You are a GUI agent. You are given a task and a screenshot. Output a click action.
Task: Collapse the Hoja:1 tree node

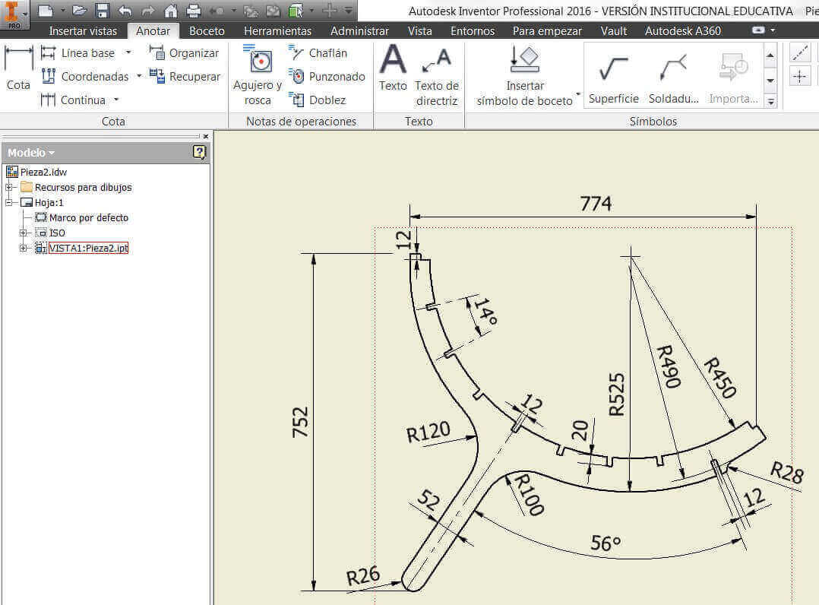pos(9,202)
